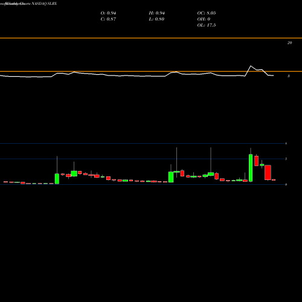Select the open value O: 0.94
This screenshot has width=302, height=302.
tap(108, 13)
